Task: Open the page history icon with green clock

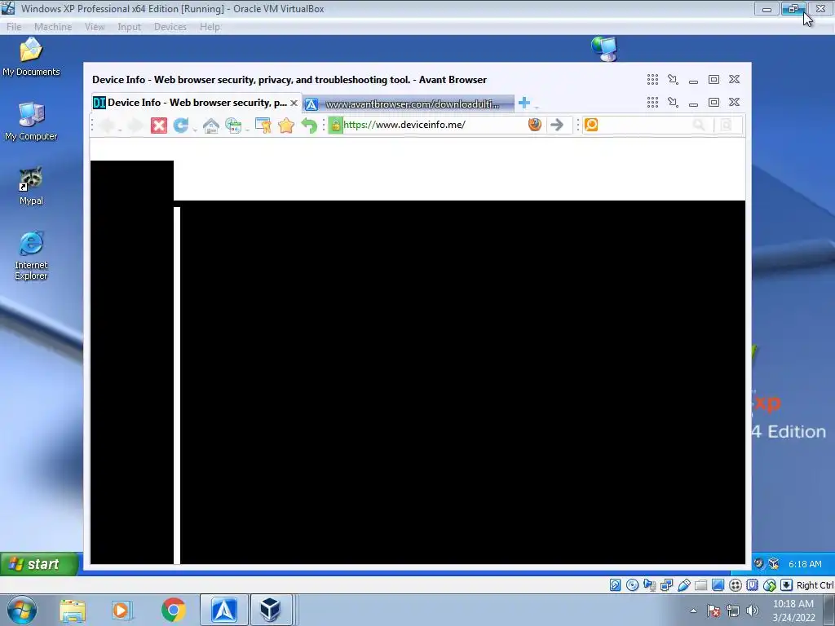Action: coord(233,126)
